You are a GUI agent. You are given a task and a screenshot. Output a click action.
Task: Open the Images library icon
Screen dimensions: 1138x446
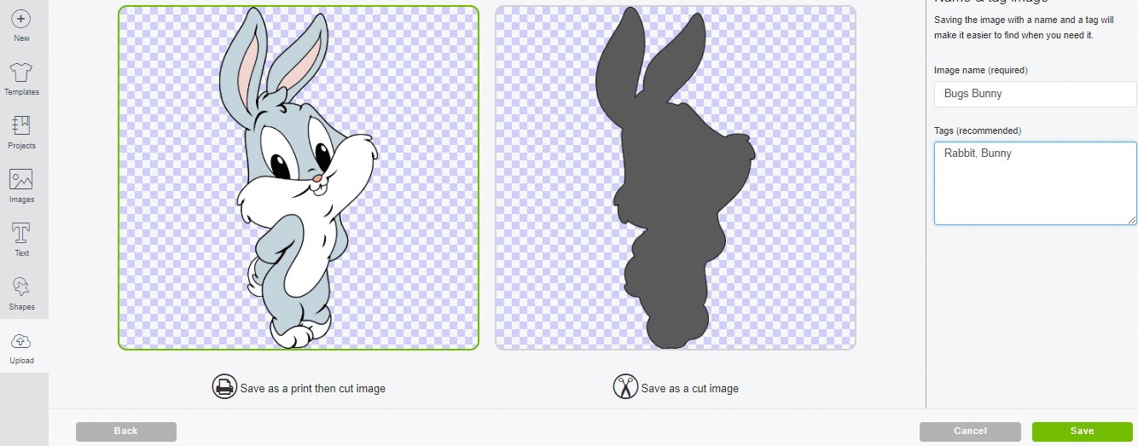pyautogui.click(x=21, y=180)
